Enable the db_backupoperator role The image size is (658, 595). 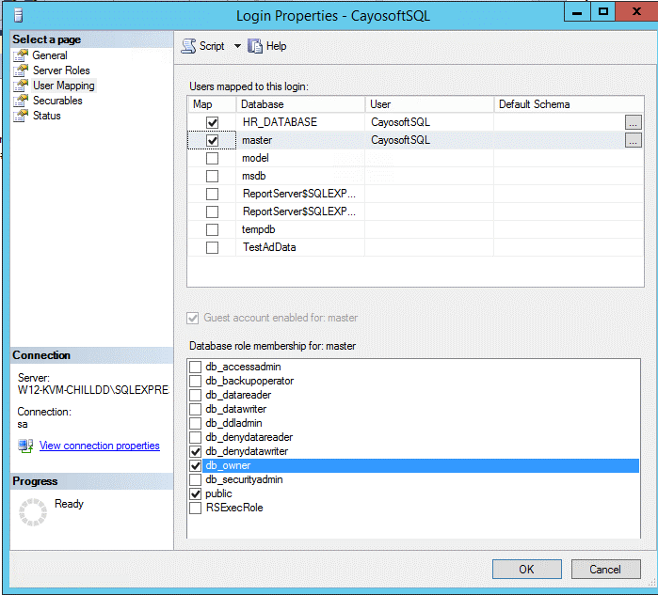pos(195,381)
